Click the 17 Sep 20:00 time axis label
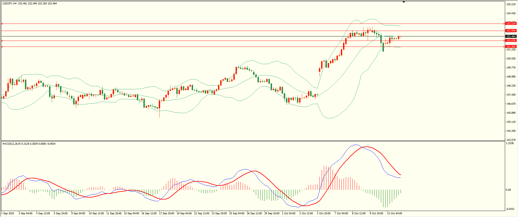518x217 pixels. 166,213
